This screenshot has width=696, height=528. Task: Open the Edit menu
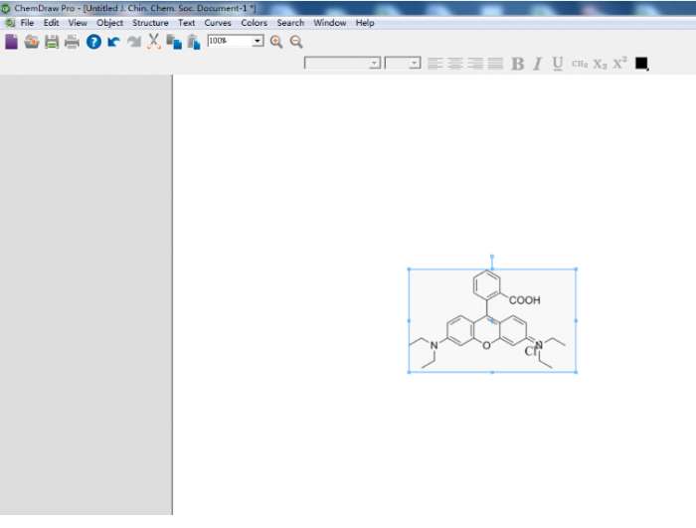[51, 23]
